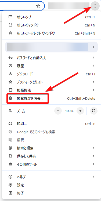The image size is (101, 201).
Task: Click the toolbox icon for other tools
Action: tap(10, 164)
